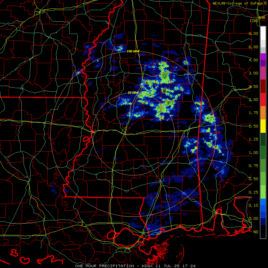Image resolution: width=268 pixels, height=268 pixels.
Task: Pick the pink swatch beside 3.00
Action: (x=263, y=73)
